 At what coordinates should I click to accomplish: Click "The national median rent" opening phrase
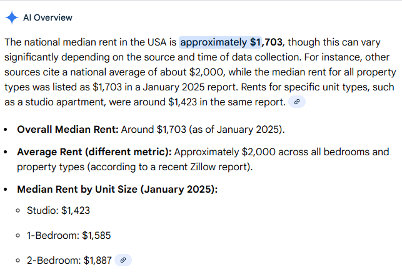tap(59, 43)
